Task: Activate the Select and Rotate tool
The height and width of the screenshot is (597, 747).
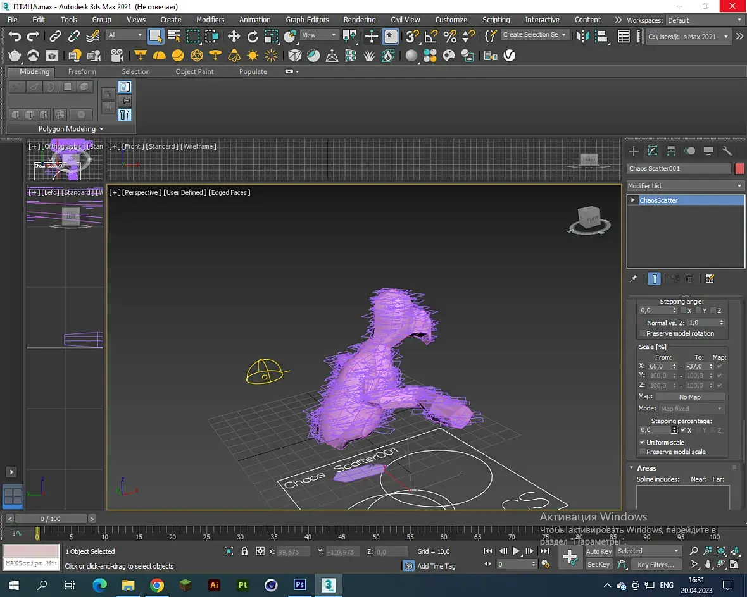Action: (253, 36)
